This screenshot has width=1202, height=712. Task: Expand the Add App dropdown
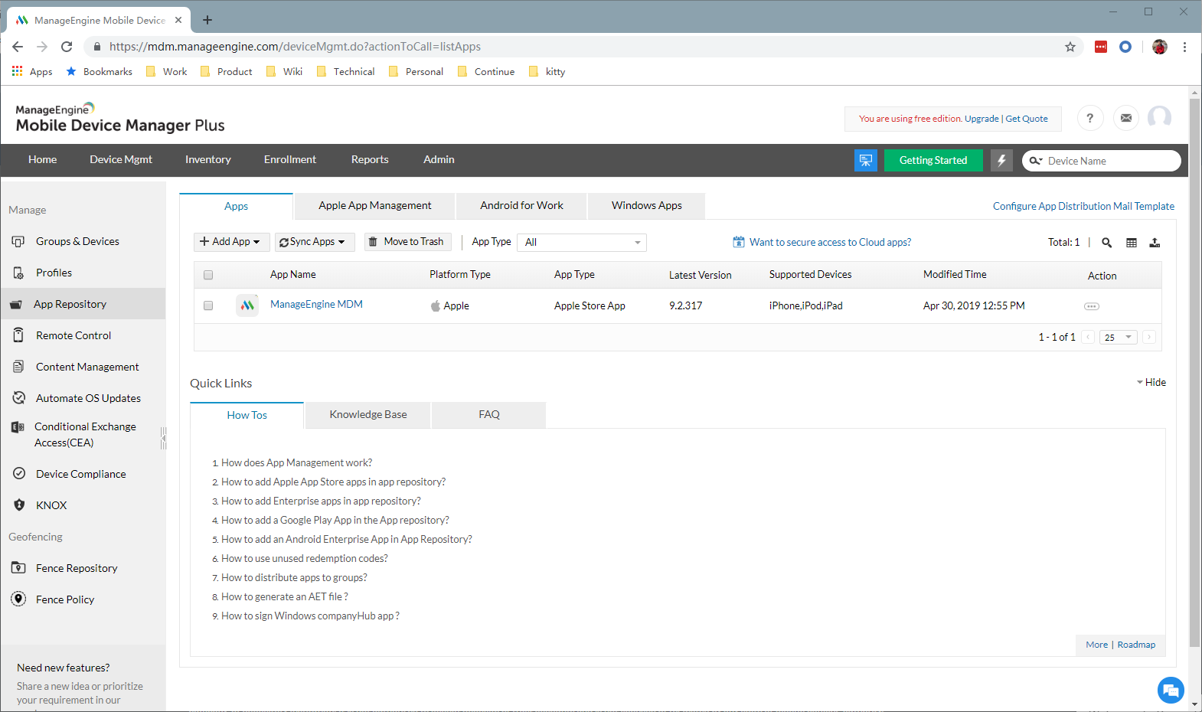pos(231,242)
